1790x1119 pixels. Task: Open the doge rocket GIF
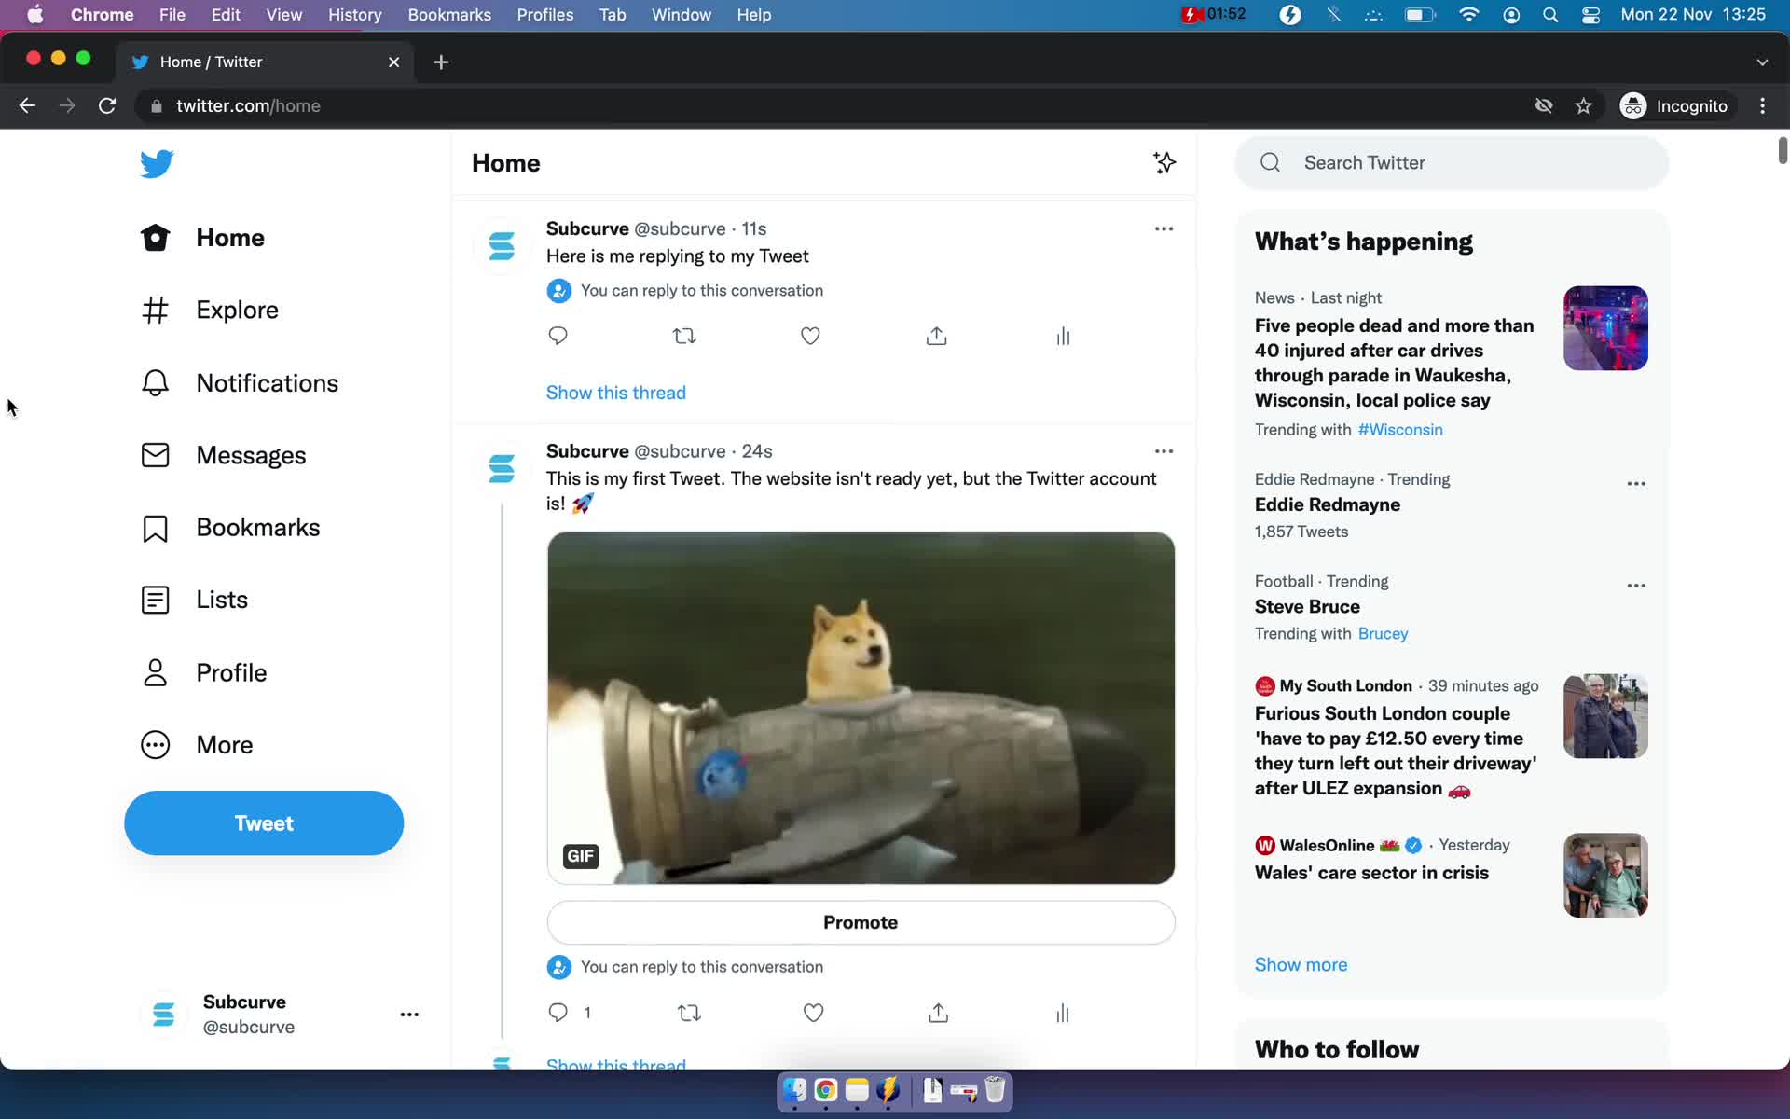(x=861, y=708)
